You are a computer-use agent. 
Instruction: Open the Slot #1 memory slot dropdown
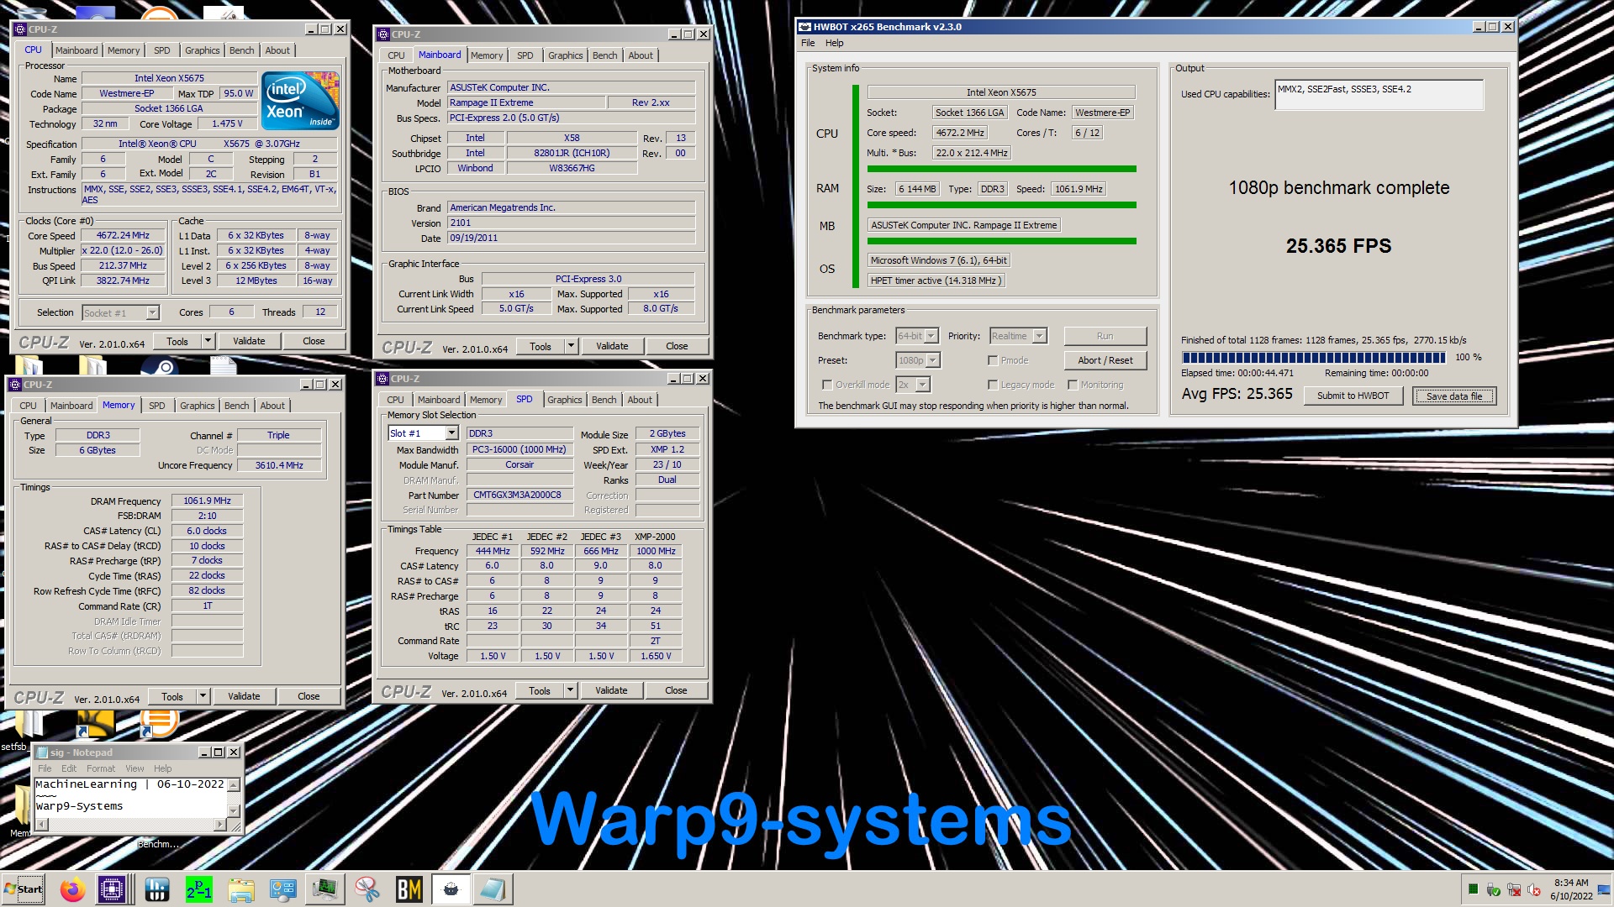pyautogui.click(x=451, y=433)
